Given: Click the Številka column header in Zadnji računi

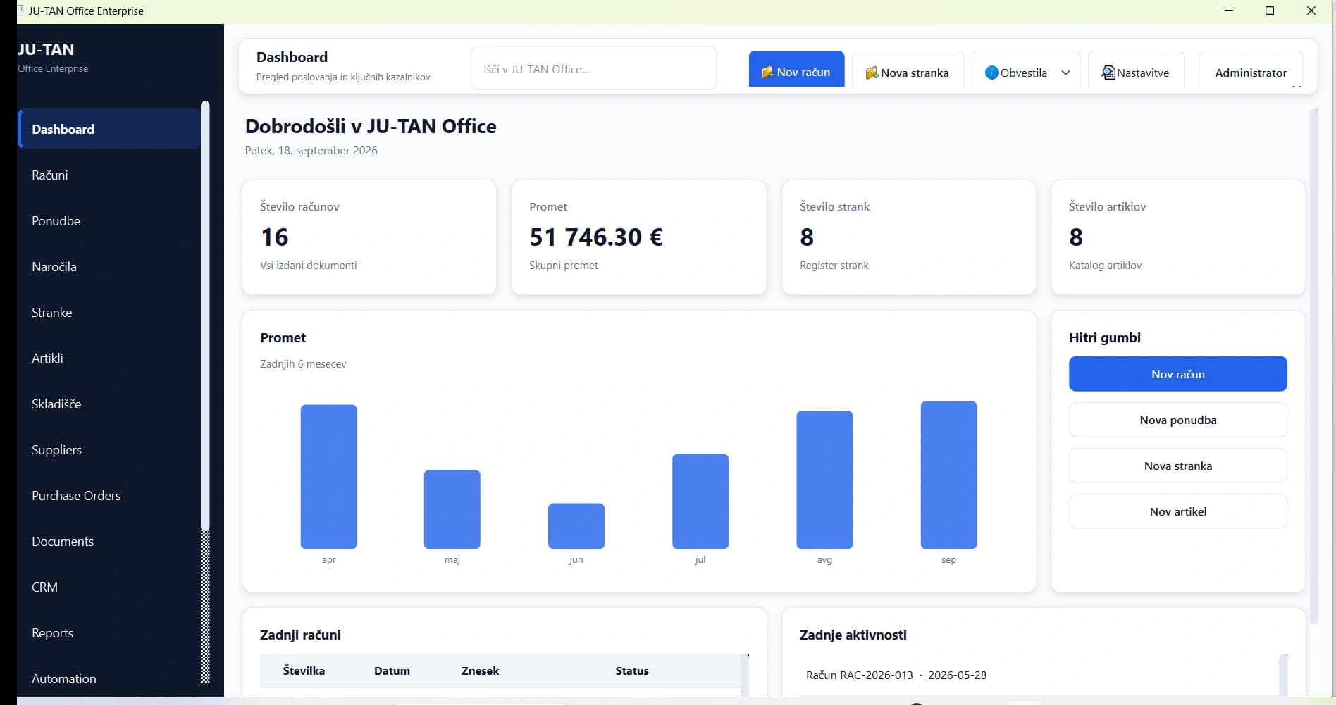Looking at the screenshot, I should point(304,670).
